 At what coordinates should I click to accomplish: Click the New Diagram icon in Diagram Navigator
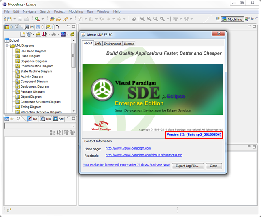23,34
